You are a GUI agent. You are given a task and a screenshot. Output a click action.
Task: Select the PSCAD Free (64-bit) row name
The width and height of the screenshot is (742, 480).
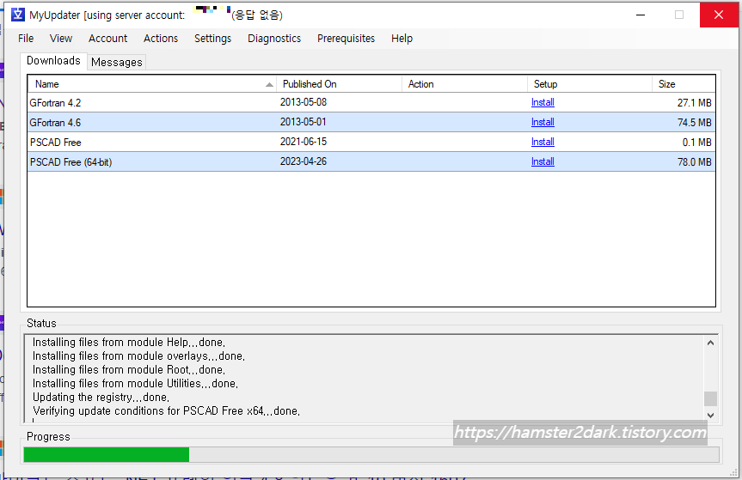point(71,162)
